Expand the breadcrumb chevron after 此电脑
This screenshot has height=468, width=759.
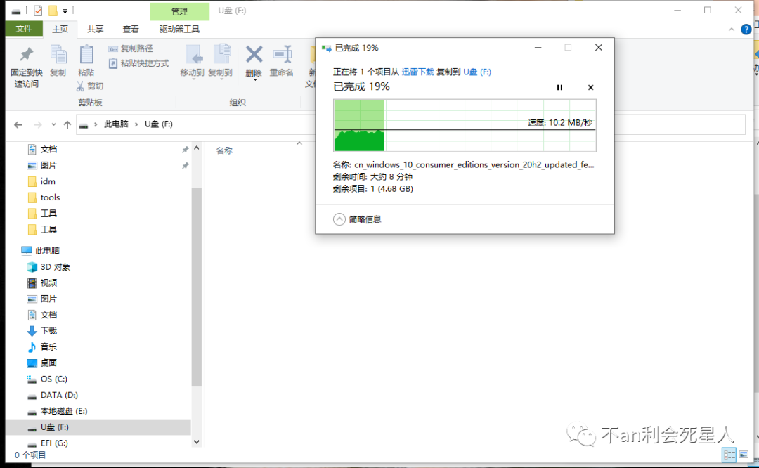[136, 124]
